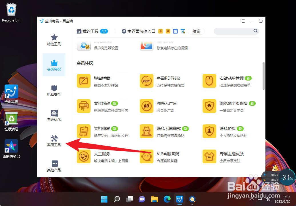Open Windows Start menu
296x206 pixels.
104,199
